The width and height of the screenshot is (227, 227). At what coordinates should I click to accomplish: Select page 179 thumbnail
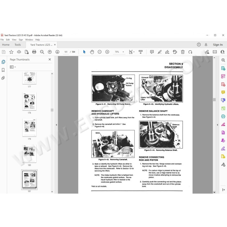tap(30, 127)
